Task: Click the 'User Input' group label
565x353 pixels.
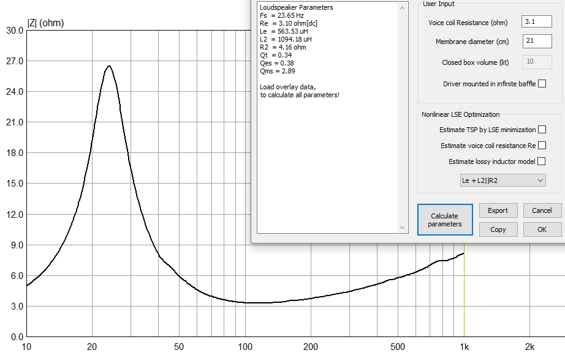Action: [x=439, y=4]
